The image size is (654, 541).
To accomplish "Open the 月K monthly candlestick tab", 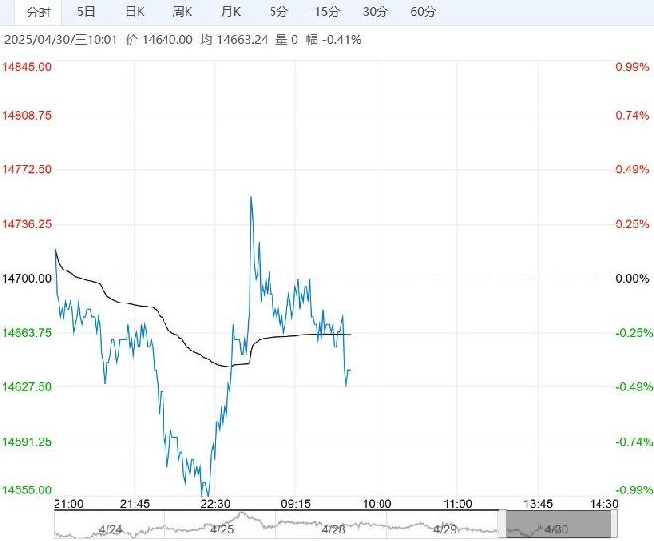I will 231,12.
